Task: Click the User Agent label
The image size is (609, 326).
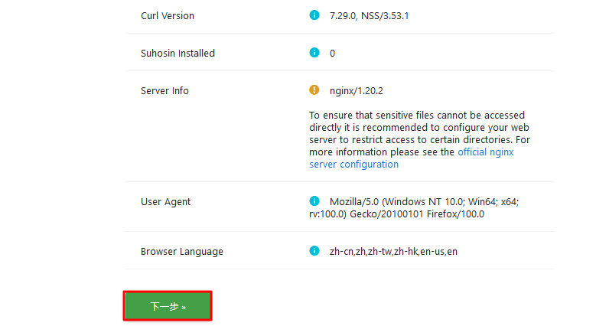Action: [x=165, y=202]
